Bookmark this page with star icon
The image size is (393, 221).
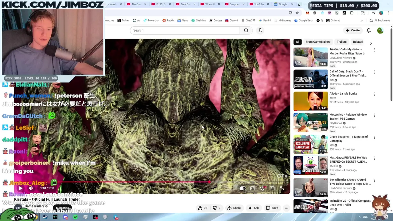click(x=297, y=13)
